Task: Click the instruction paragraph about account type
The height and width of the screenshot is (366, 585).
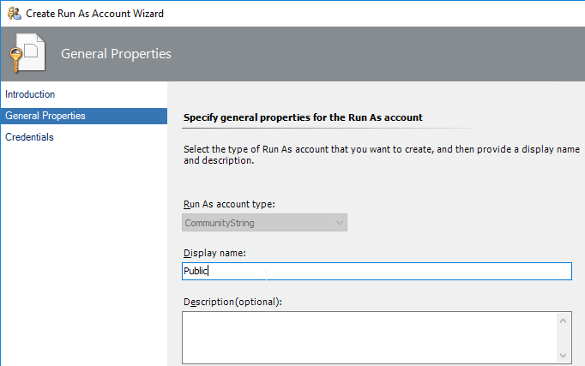Action: (382, 154)
